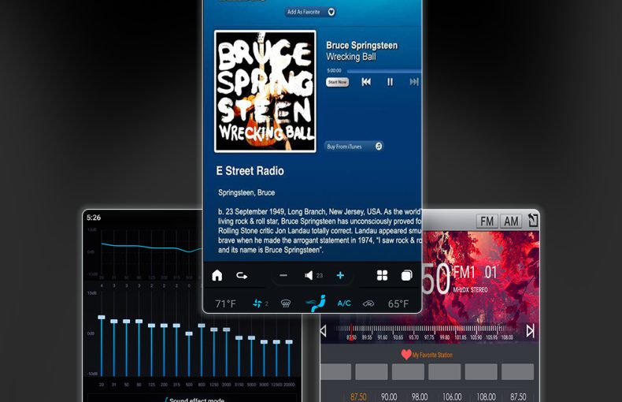The width and height of the screenshot is (622, 402).
Task: Tap the back arrow icon beside home
Action: point(242,275)
